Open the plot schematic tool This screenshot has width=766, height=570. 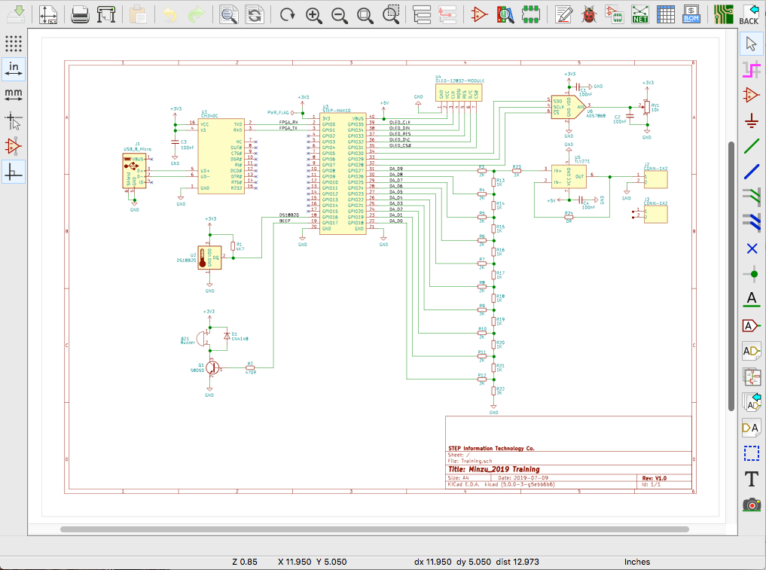click(x=105, y=14)
